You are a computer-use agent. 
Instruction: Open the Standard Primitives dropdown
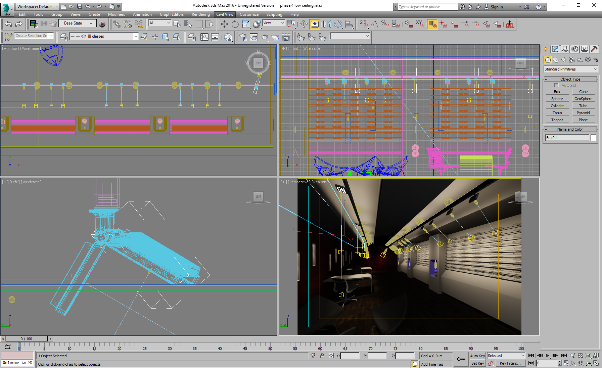point(571,69)
